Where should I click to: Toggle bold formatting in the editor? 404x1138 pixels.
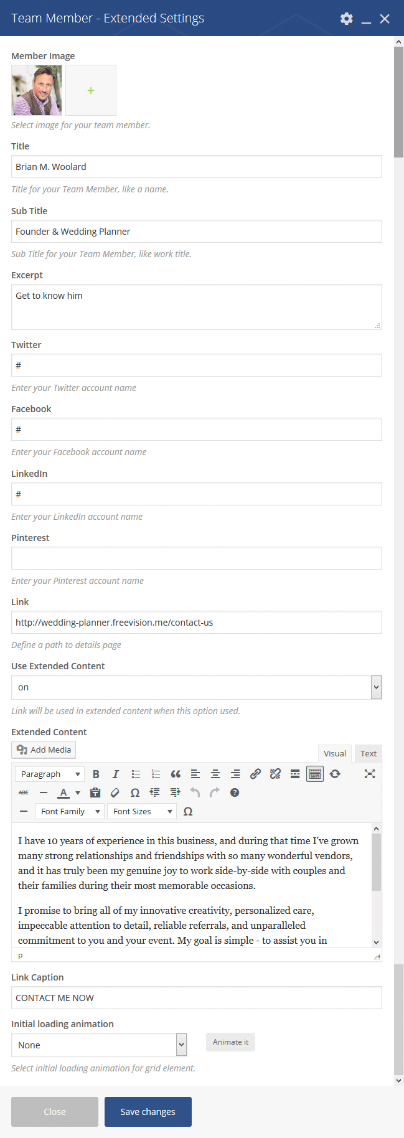96,774
